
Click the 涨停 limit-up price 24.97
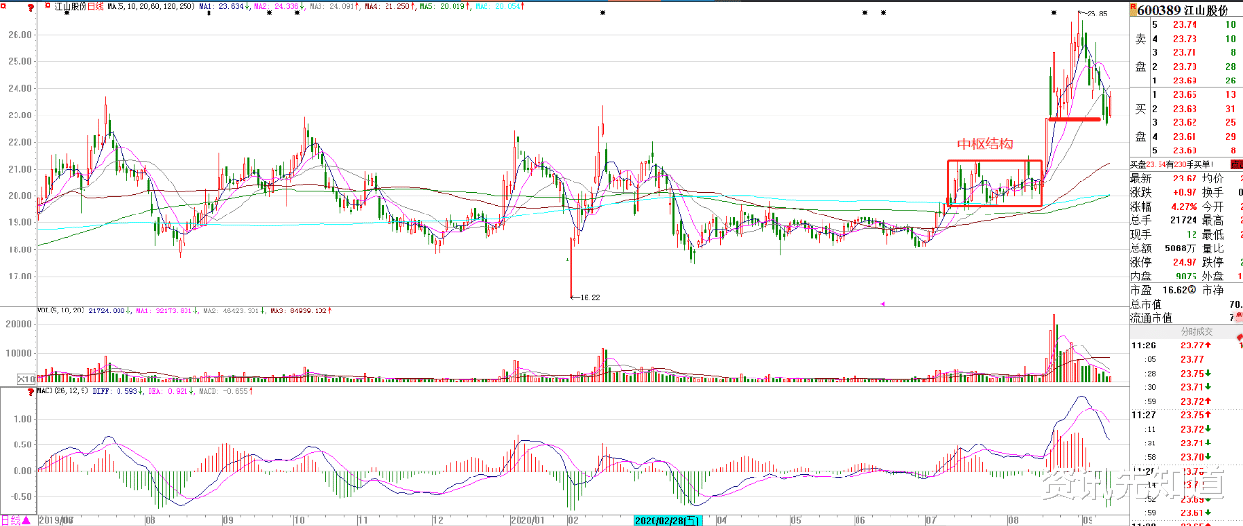point(1185,262)
